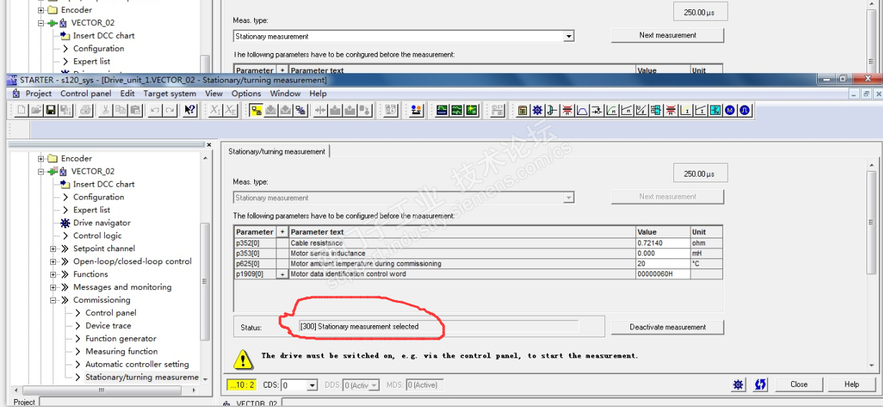Click the p1909[0] value 00000060H
The width and height of the screenshot is (883, 407).
[x=663, y=274]
